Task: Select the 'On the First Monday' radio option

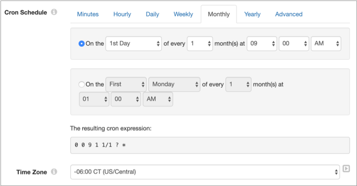Action: point(81,85)
